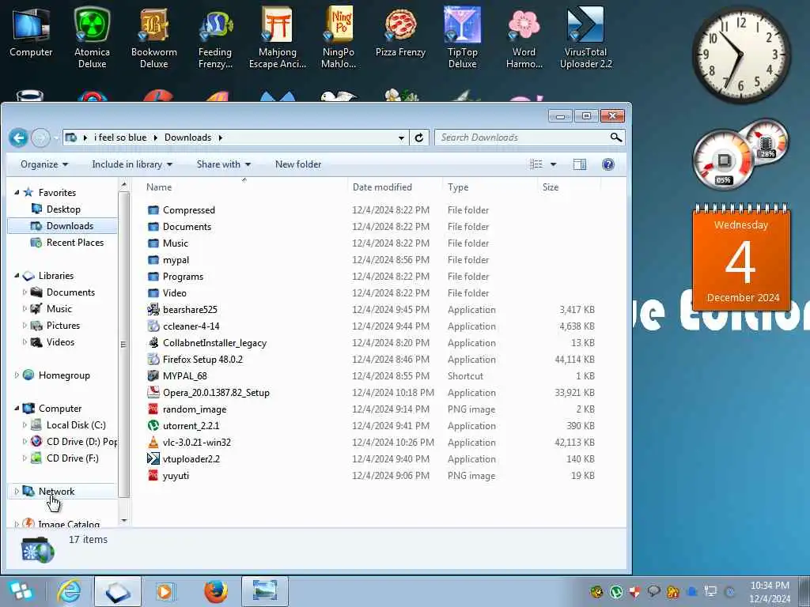Launch Firefox from the taskbar
810x607 pixels.
point(215,591)
